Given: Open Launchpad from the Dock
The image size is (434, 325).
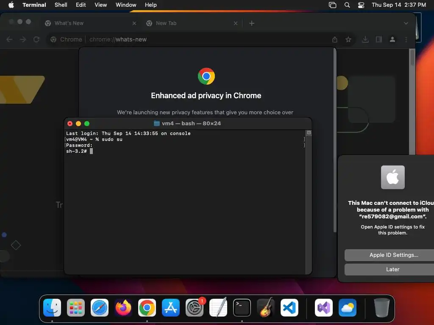Looking at the screenshot, I should pyautogui.click(x=76, y=308).
